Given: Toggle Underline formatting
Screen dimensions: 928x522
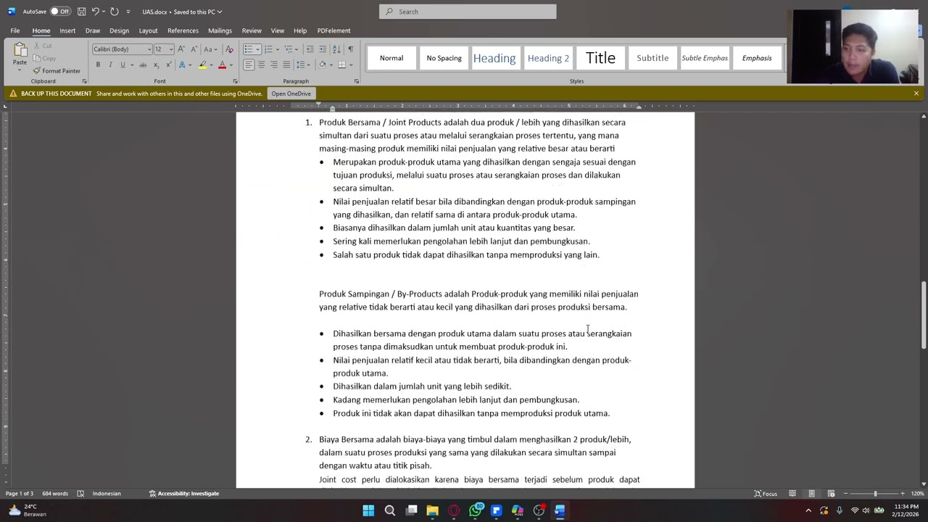Looking at the screenshot, I should (123, 65).
